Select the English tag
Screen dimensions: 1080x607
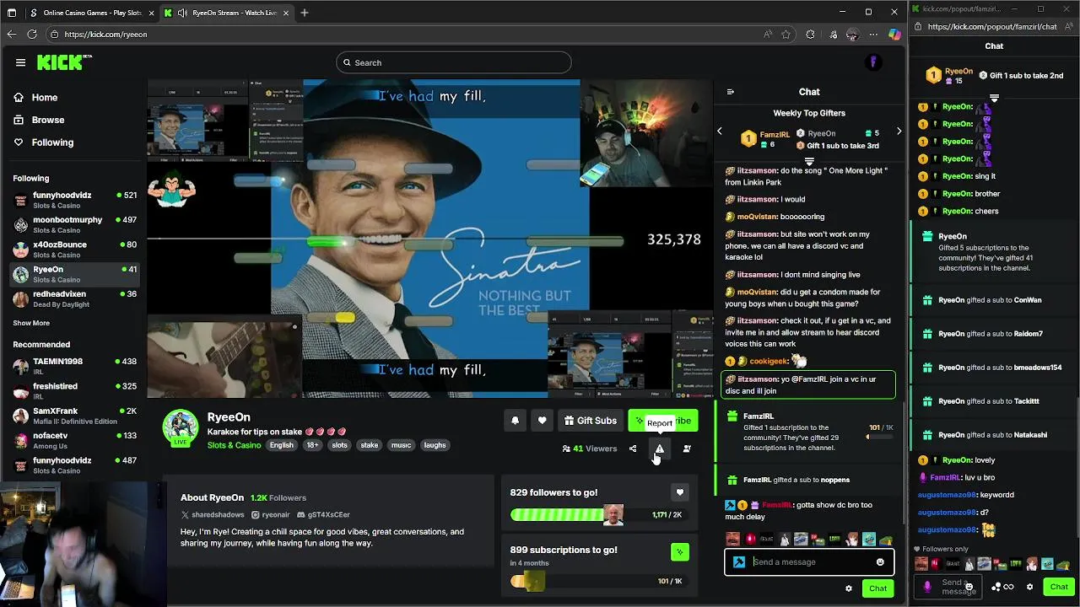[282, 445]
